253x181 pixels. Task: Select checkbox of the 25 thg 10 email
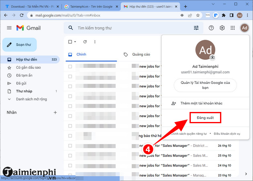(x=70, y=155)
